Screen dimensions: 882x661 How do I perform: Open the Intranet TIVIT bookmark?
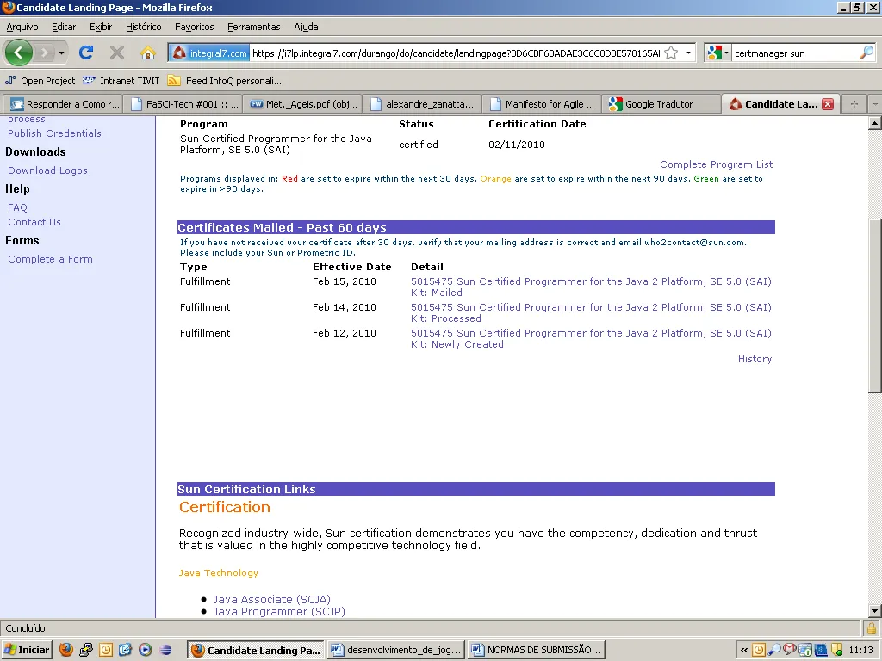point(121,81)
